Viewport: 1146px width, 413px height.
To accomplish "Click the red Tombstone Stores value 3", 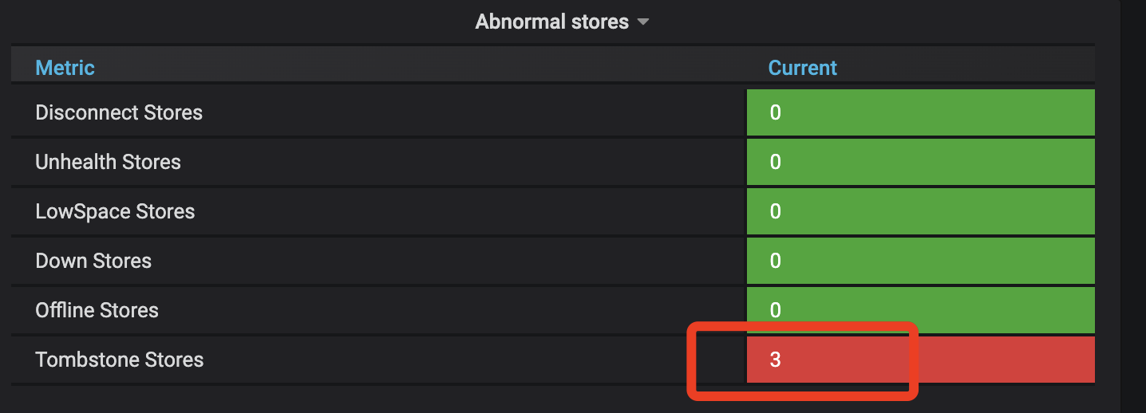I will click(x=775, y=360).
